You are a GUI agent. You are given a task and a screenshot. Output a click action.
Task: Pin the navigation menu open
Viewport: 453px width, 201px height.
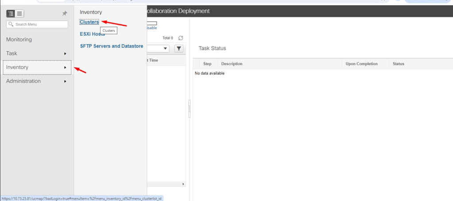[x=65, y=14]
